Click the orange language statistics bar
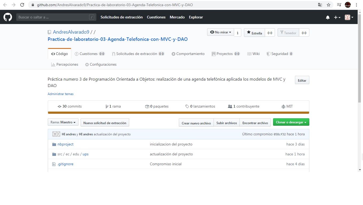The height and width of the screenshot is (205, 363). 178,112
